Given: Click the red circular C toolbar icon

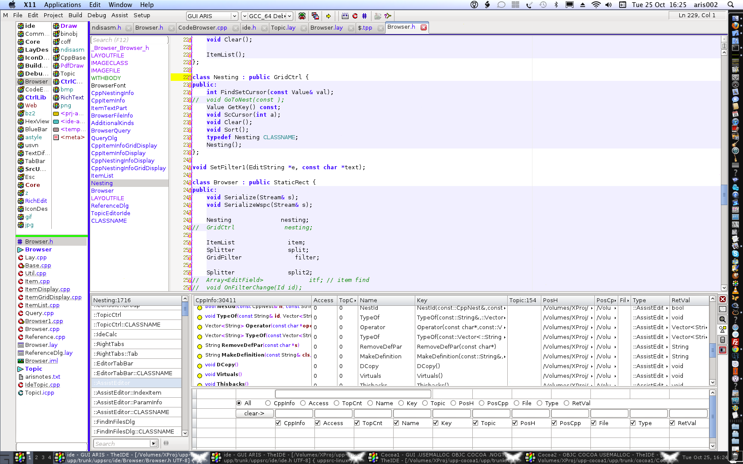Looking at the screenshot, I should [355, 16].
